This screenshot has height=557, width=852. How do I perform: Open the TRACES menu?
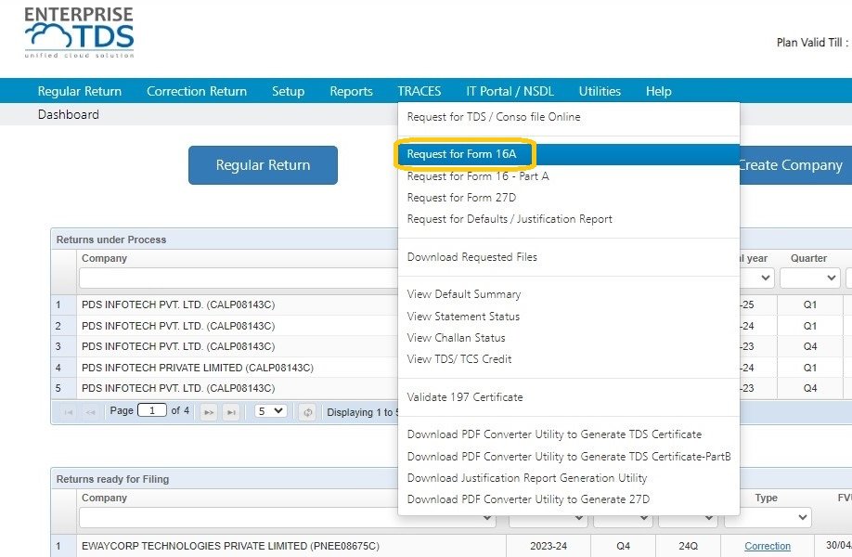(x=419, y=91)
